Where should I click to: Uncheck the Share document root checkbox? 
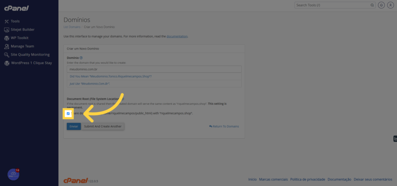tap(68, 114)
